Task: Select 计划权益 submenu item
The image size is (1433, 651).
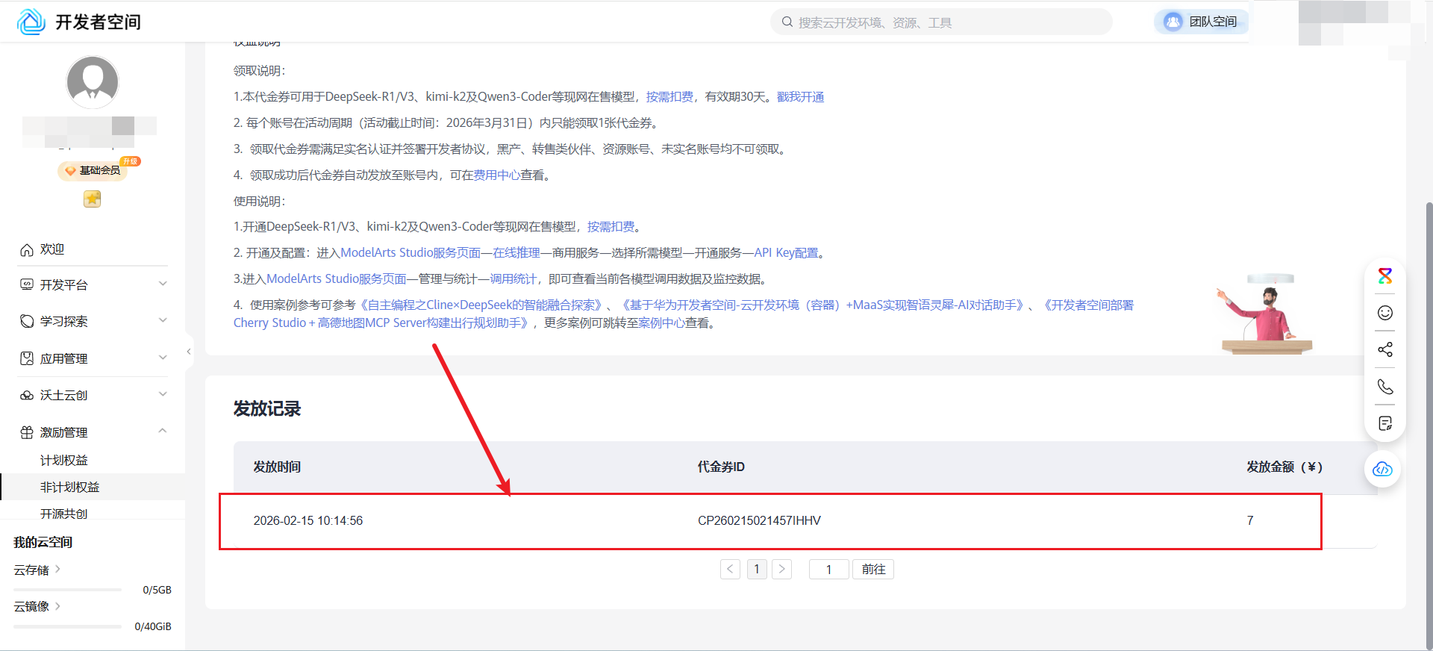Action: tap(64, 461)
